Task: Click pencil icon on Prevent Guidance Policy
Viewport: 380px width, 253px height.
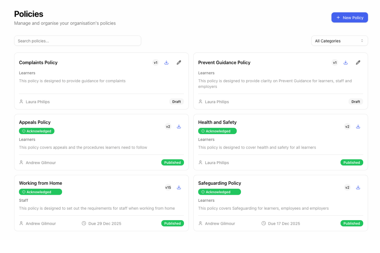Action: pyautogui.click(x=358, y=63)
